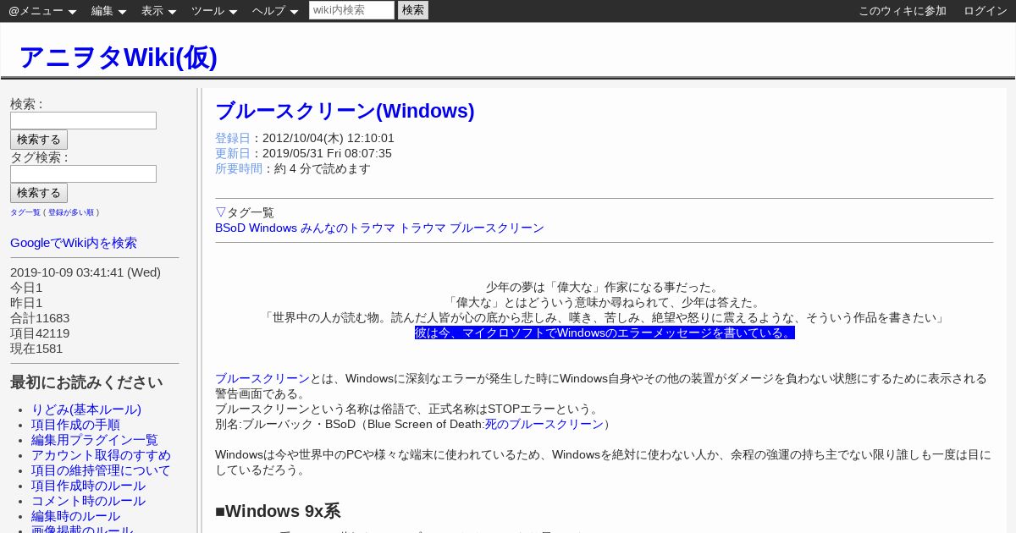Open このウィキに参加 link

pyautogui.click(x=903, y=11)
